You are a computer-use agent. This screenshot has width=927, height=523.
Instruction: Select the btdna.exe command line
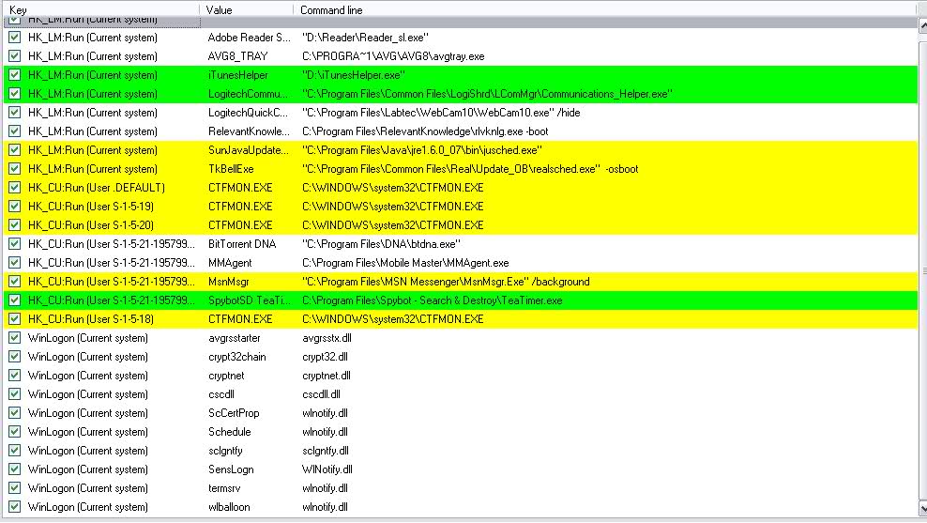point(381,244)
